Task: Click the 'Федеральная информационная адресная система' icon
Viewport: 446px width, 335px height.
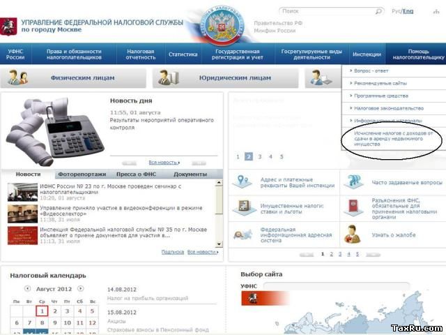Action: [244, 232]
